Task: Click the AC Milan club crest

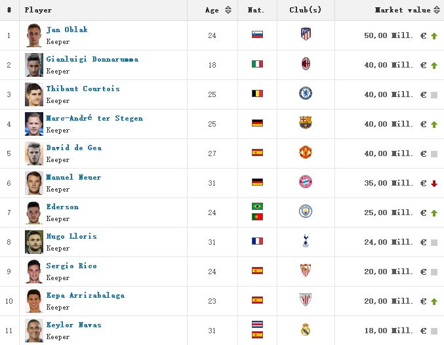Action: pyautogui.click(x=306, y=64)
